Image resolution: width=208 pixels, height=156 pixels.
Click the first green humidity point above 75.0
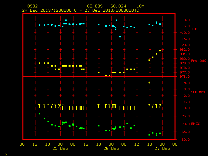click(x=39, y=114)
